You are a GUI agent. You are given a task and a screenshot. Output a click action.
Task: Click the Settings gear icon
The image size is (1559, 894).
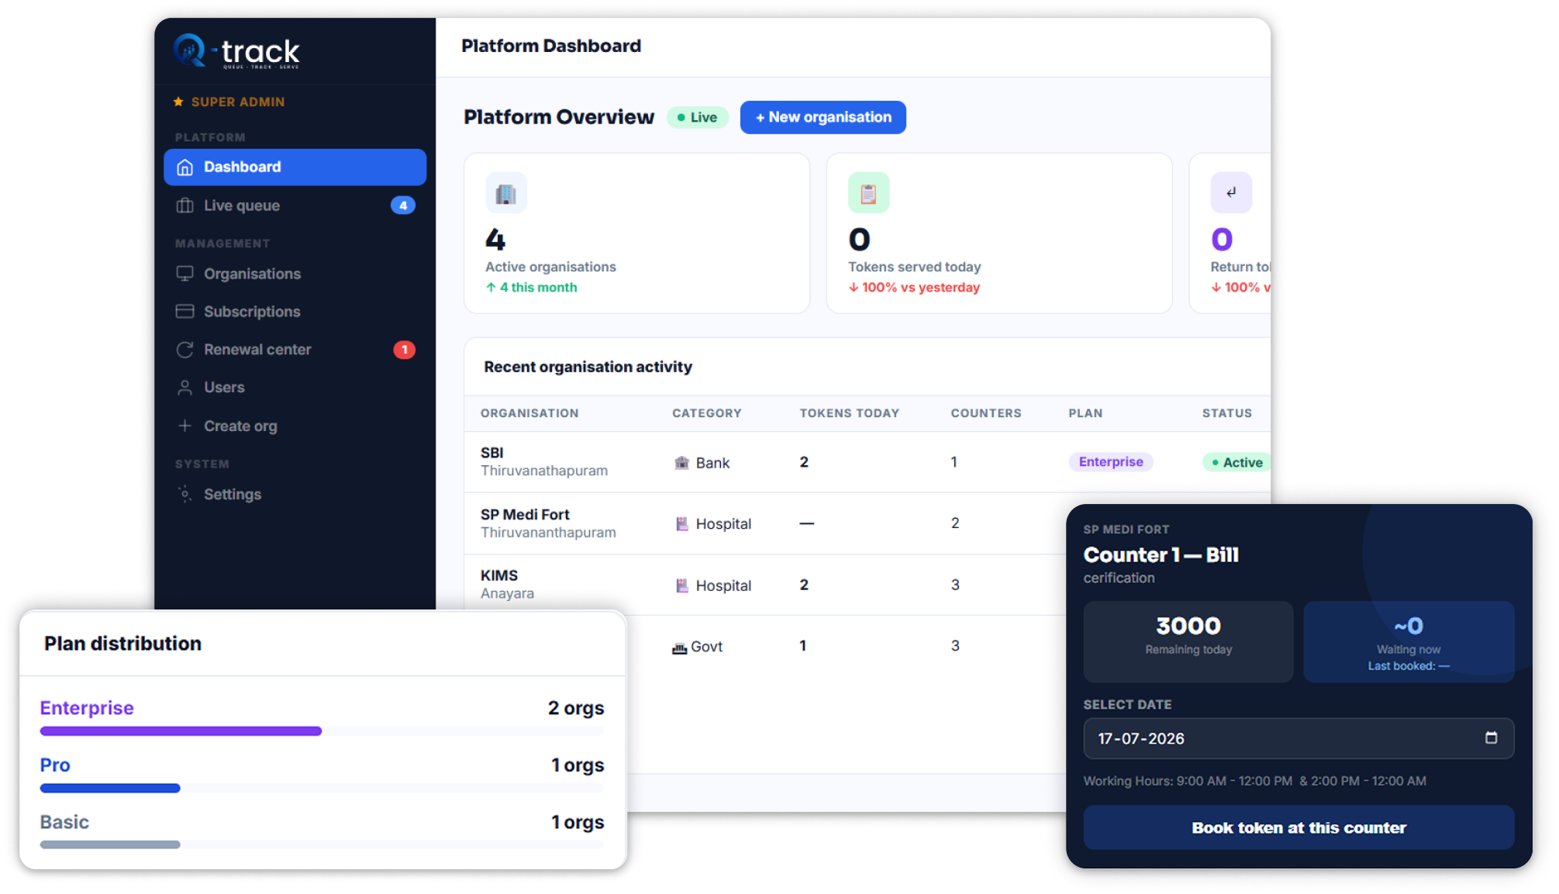point(185,494)
